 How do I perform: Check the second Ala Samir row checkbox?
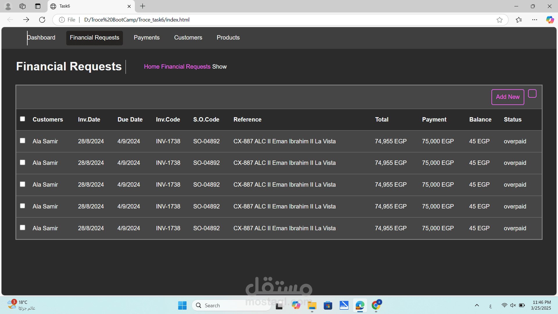click(22, 163)
